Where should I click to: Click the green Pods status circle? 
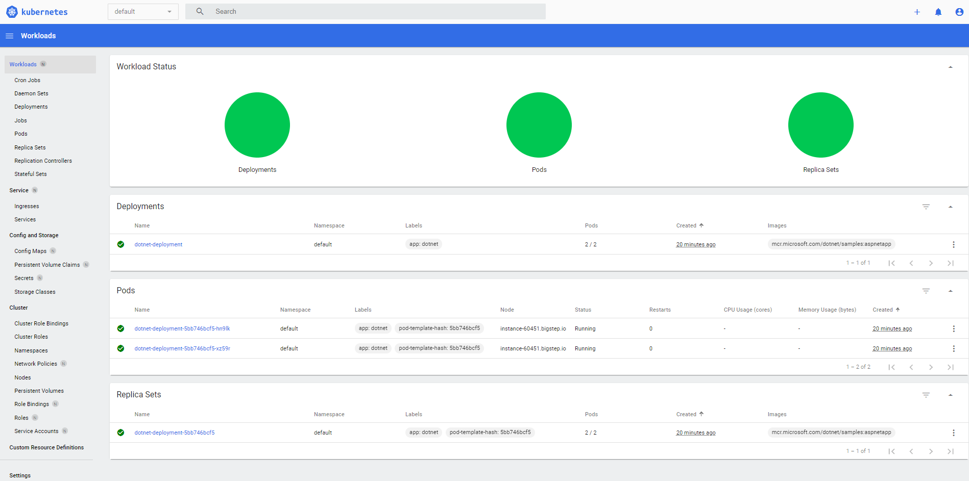pyautogui.click(x=539, y=125)
